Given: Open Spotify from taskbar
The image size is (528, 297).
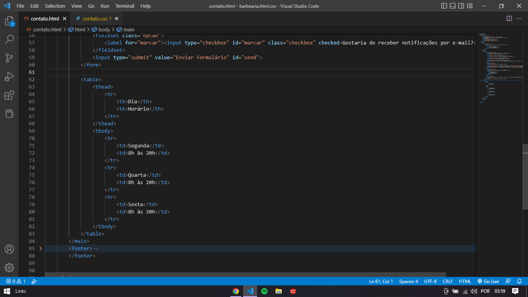Looking at the screenshot, I should point(264,291).
